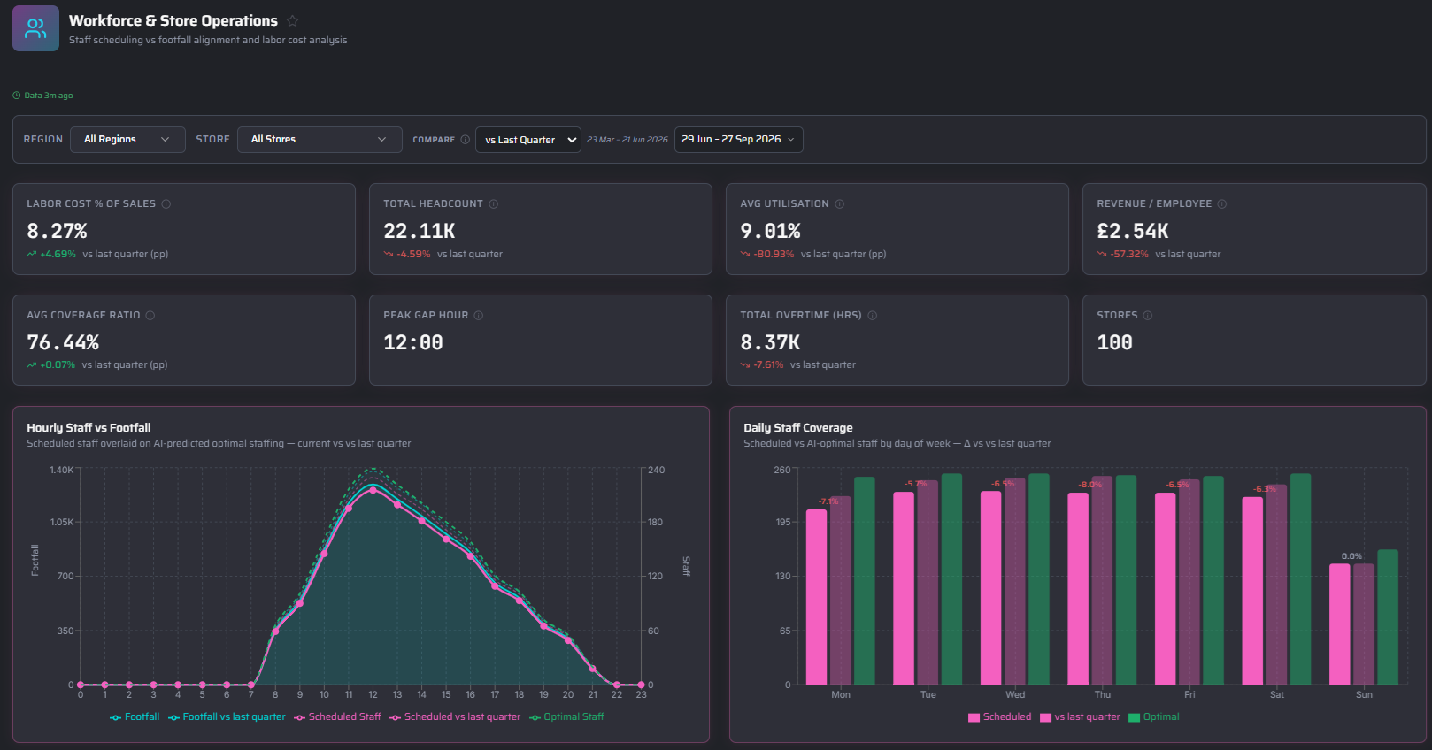The image size is (1432, 750).
Task: Toggle Scheduled bars in Daily Coverage legend
Action: click(x=1000, y=717)
